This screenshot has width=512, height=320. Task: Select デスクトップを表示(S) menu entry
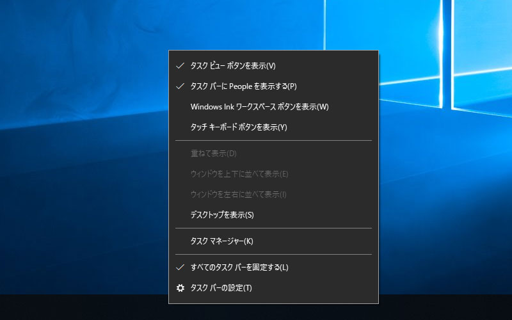pyautogui.click(x=273, y=215)
